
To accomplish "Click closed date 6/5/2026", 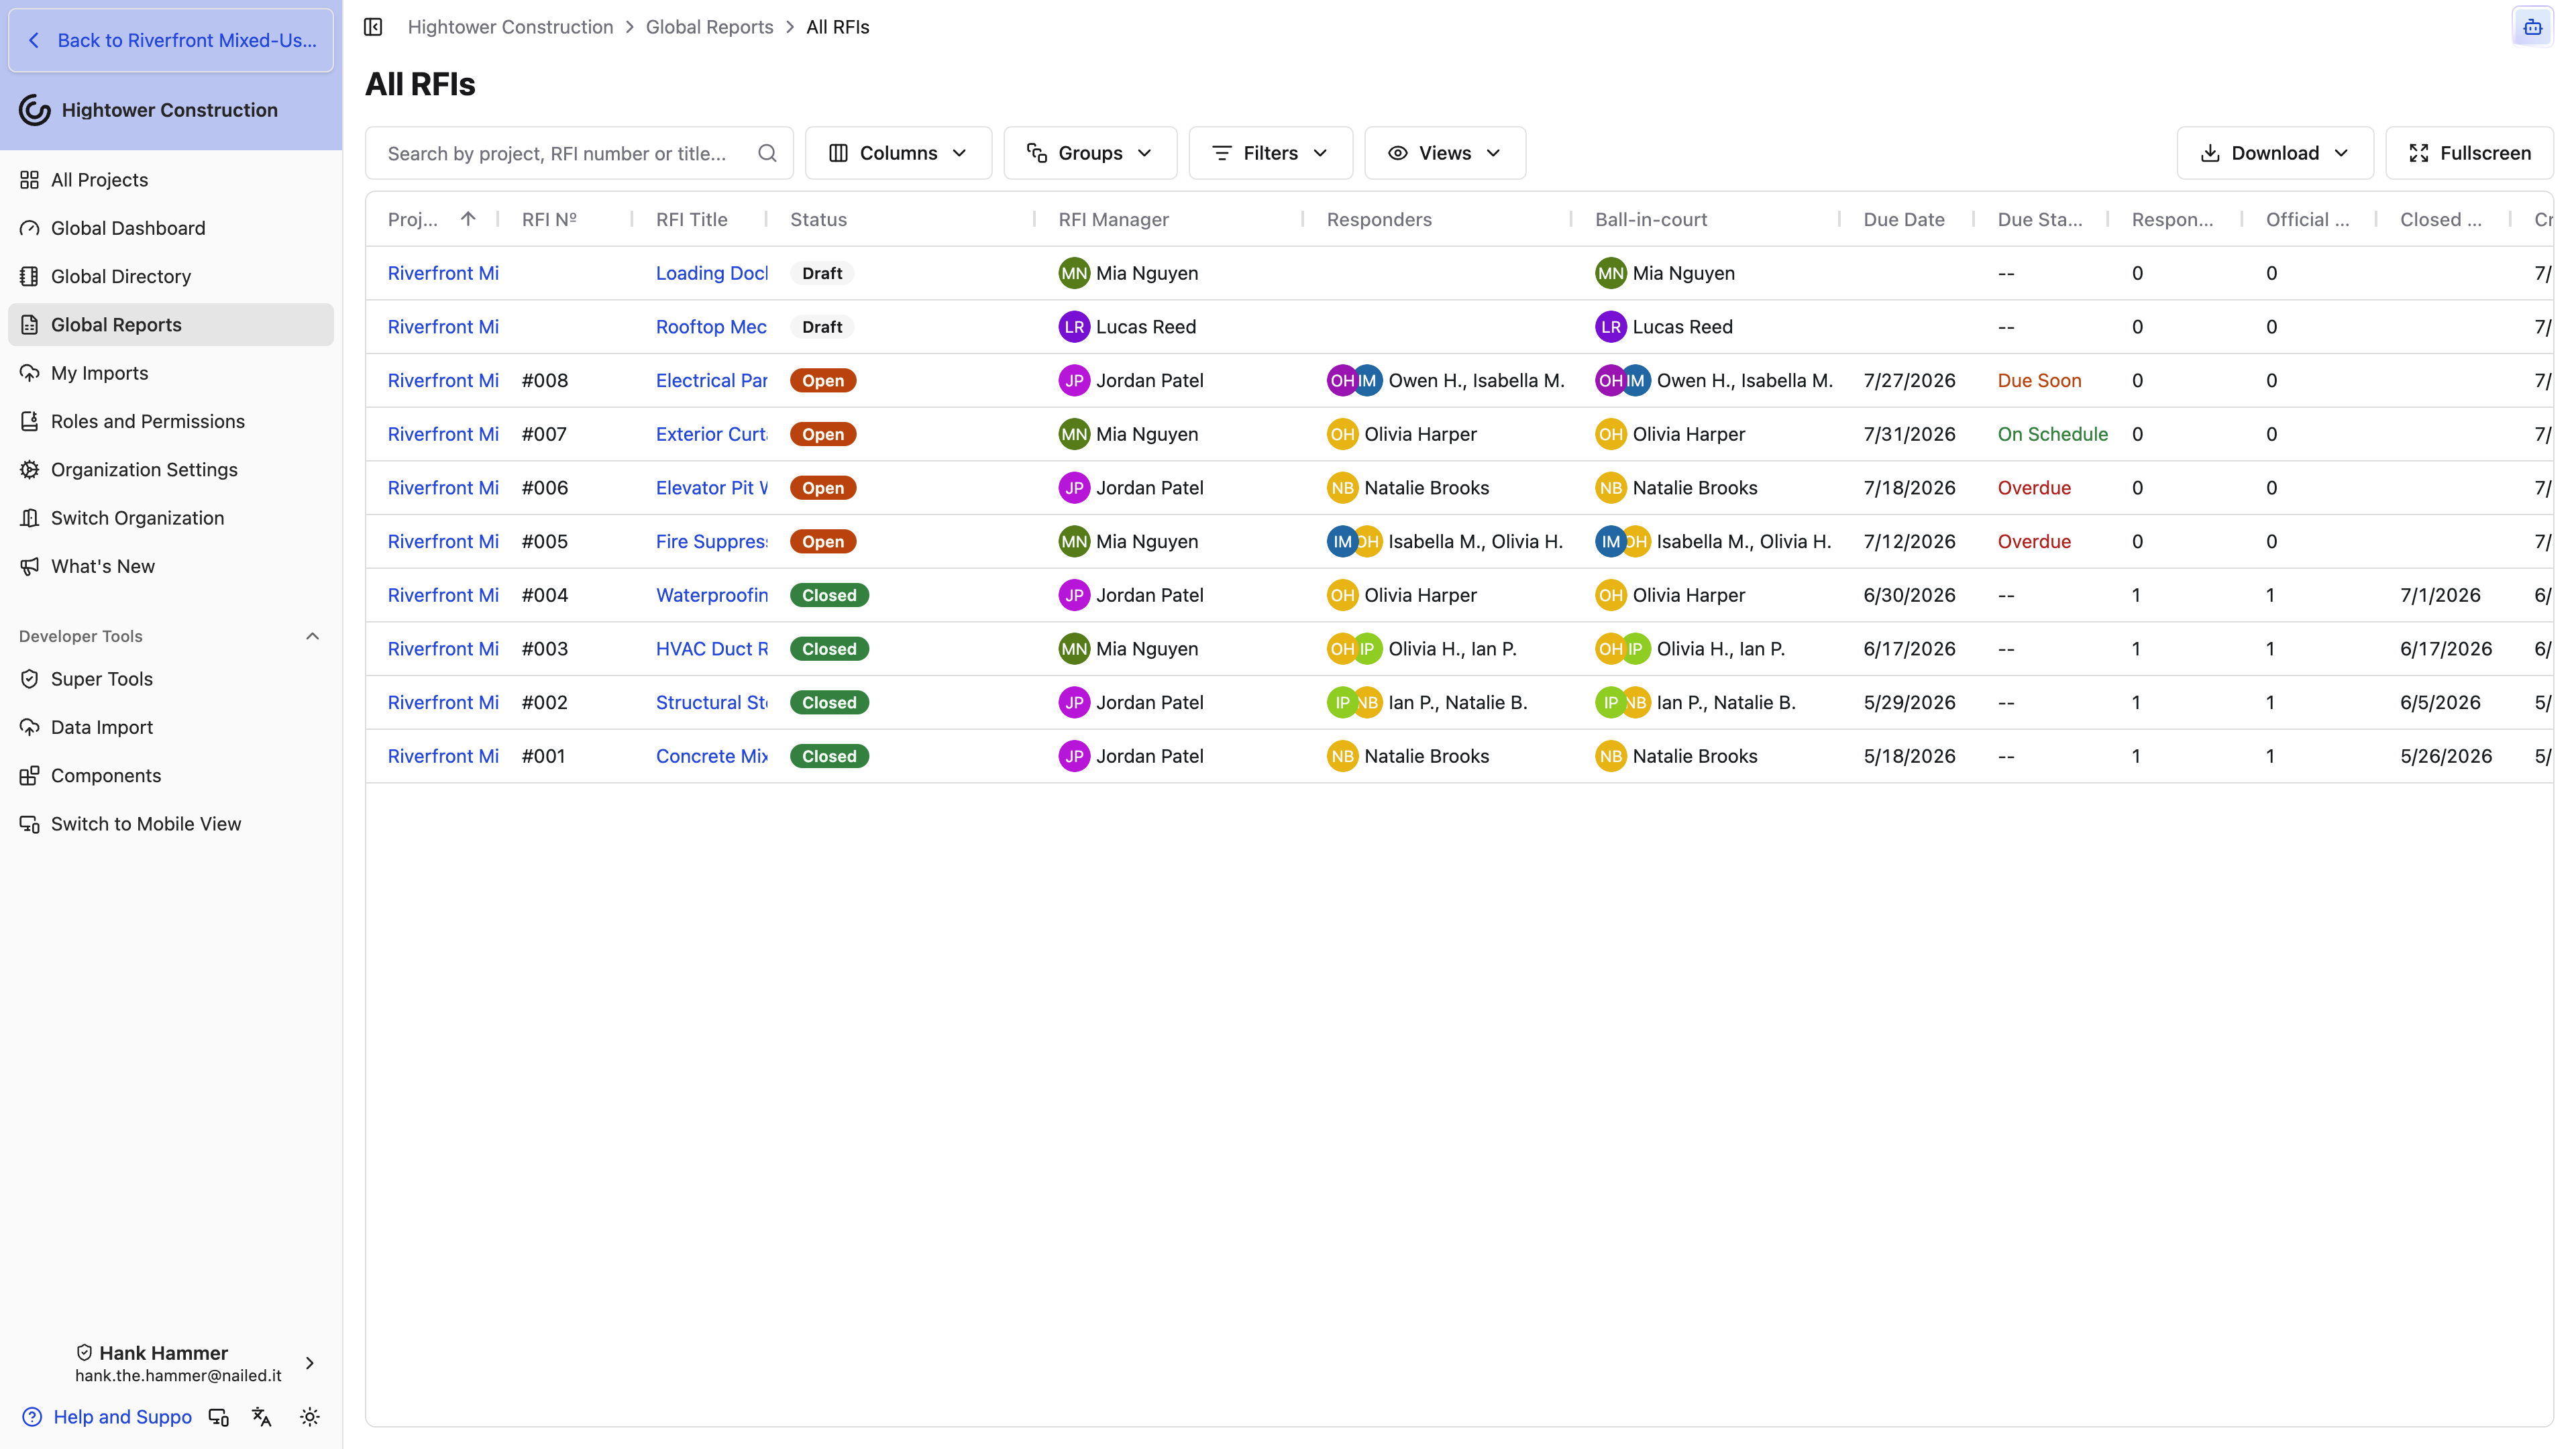I will pos(2439,703).
